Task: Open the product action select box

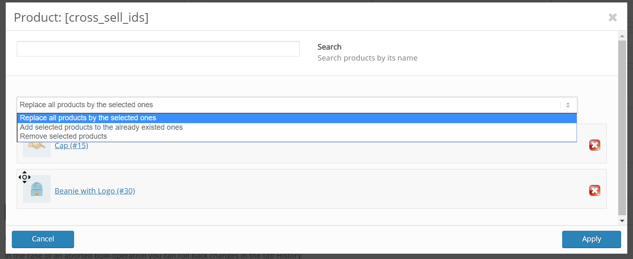Action: tap(286, 105)
